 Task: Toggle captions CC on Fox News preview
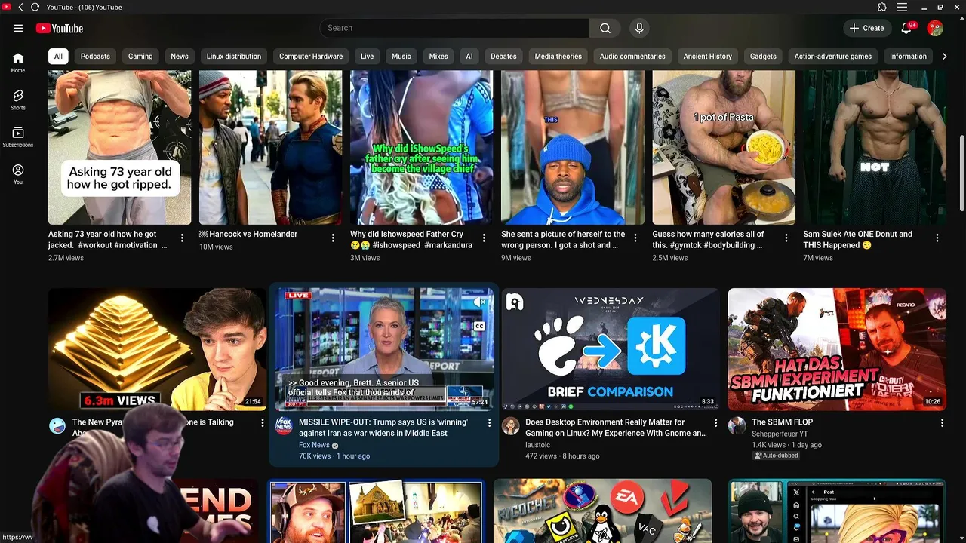pyautogui.click(x=479, y=327)
